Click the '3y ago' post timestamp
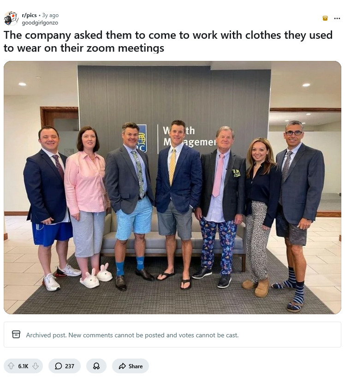 (x=51, y=15)
